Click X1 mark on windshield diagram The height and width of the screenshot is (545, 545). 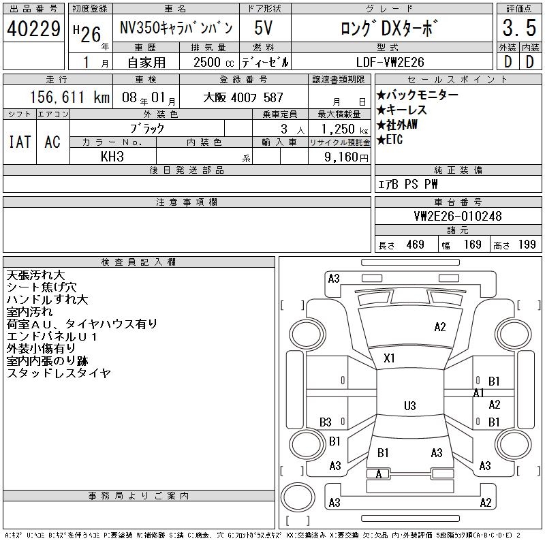(x=389, y=358)
